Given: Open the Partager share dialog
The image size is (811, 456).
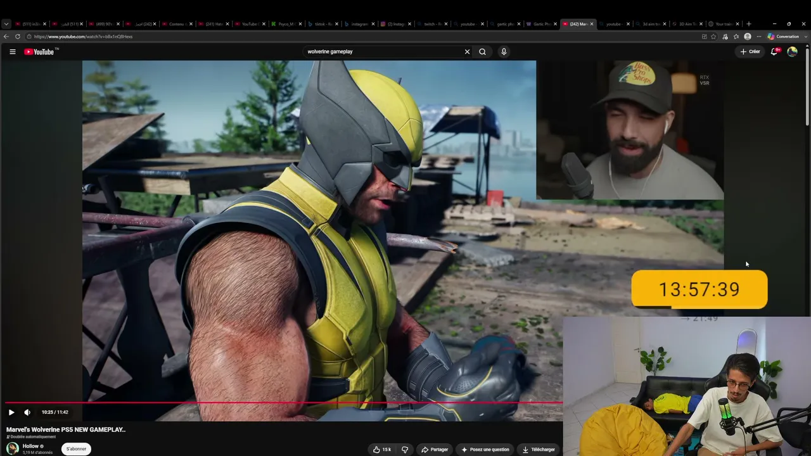Looking at the screenshot, I should click(435, 450).
